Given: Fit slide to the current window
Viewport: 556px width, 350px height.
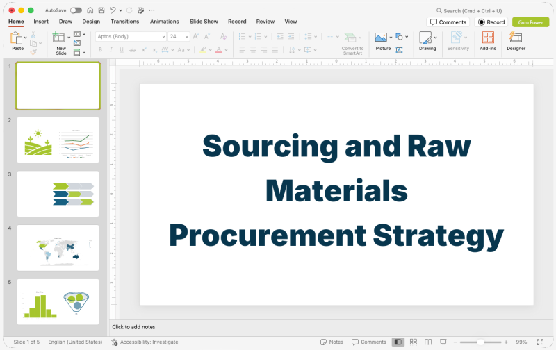Looking at the screenshot, I should tap(540, 342).
